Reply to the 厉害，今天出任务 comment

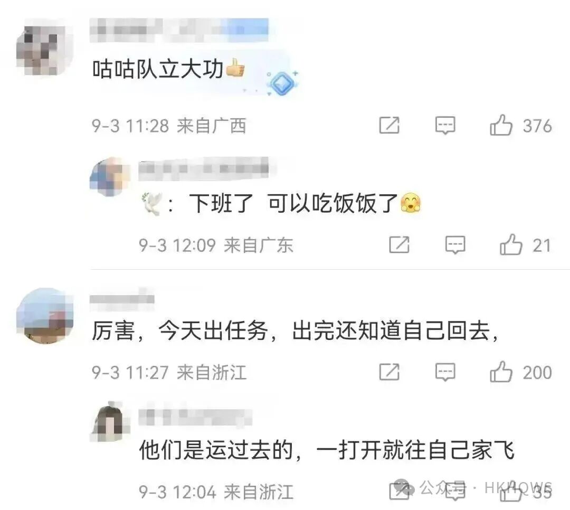tap(445, 372)
